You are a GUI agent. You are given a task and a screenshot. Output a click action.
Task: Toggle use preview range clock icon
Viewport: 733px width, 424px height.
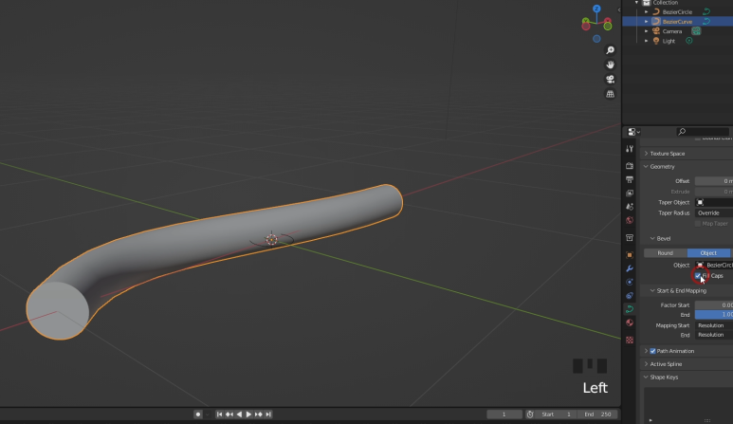pyautogui.click(x=530, y=415)
